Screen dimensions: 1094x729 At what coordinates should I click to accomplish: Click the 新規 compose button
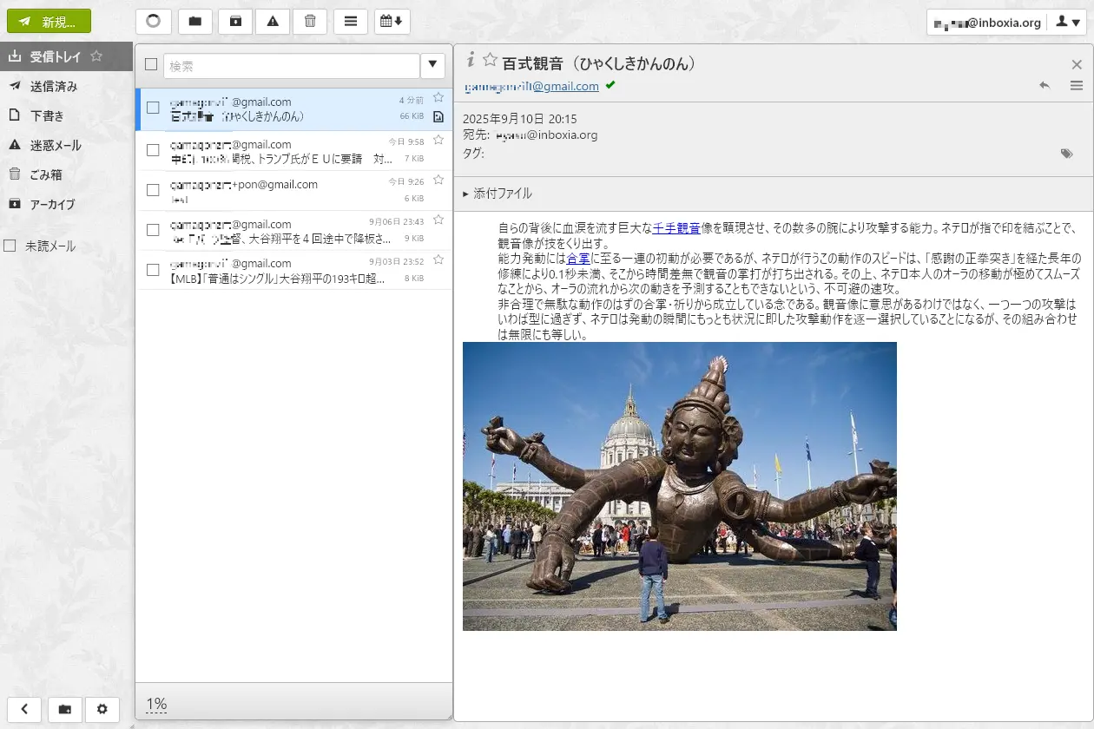pyautogui.click(x=49, y=22)
